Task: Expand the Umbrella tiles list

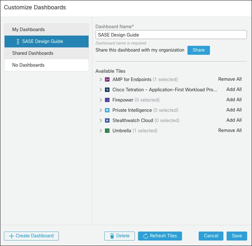Action: pos(101,131)
